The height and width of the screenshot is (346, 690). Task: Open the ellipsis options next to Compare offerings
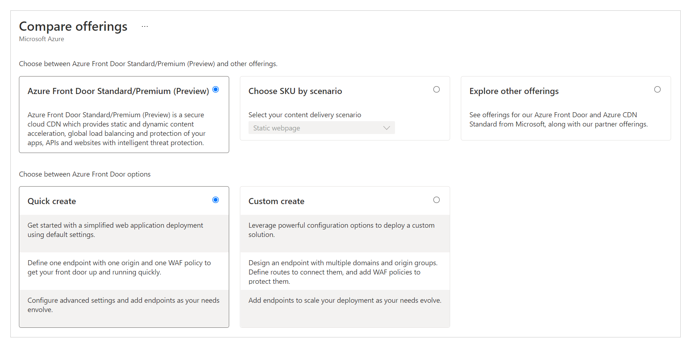[144, 26]
